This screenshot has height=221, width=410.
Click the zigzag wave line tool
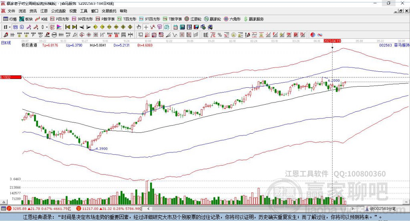click(175, 35)
